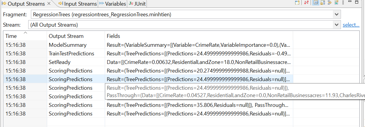This screenshot has height=127, width=365.
Task: Switch to the JUnit tab
Action: coord(137,4)
